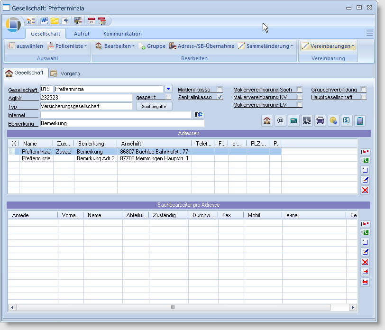Click the dollar sign icon button
Screen dimensions: 385x330
click(x=347, y=120)
